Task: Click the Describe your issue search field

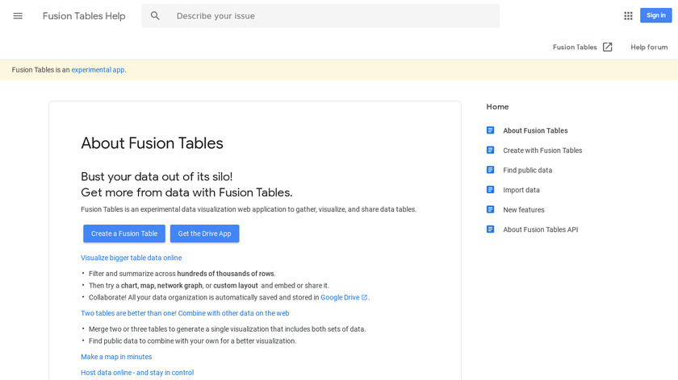Action: pos(331,16)
